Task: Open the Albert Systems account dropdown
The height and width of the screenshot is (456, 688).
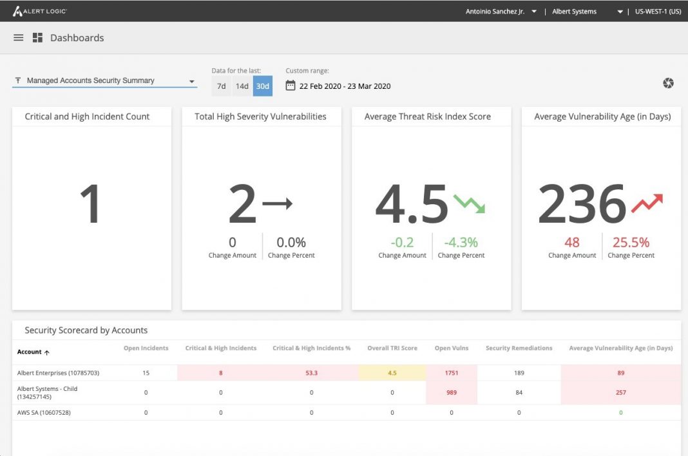Action: pos(575,11)
